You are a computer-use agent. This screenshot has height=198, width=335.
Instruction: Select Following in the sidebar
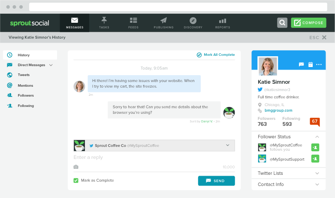[26, 106]
